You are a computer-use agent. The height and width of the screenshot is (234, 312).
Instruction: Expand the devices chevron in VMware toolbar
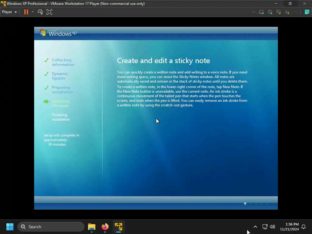click(254, 12)
